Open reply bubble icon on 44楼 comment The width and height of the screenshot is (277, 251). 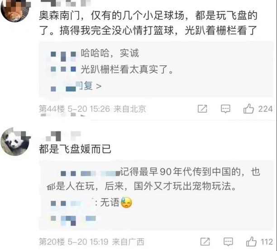click(225, 109)
